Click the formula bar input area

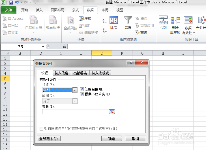137,47
